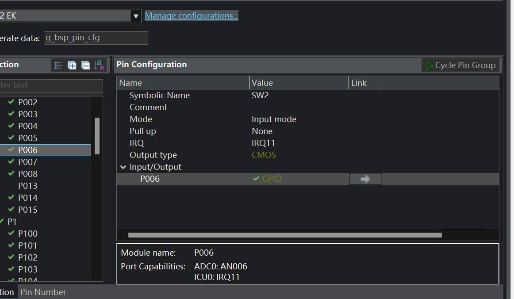Select P014 in the pin tree
This screenshot has height=299, width=514.
[x=28, y=198]
